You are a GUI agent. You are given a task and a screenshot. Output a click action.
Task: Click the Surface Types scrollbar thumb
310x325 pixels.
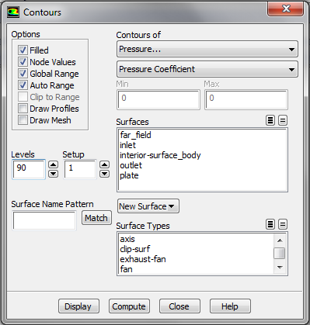pos(280,253)
